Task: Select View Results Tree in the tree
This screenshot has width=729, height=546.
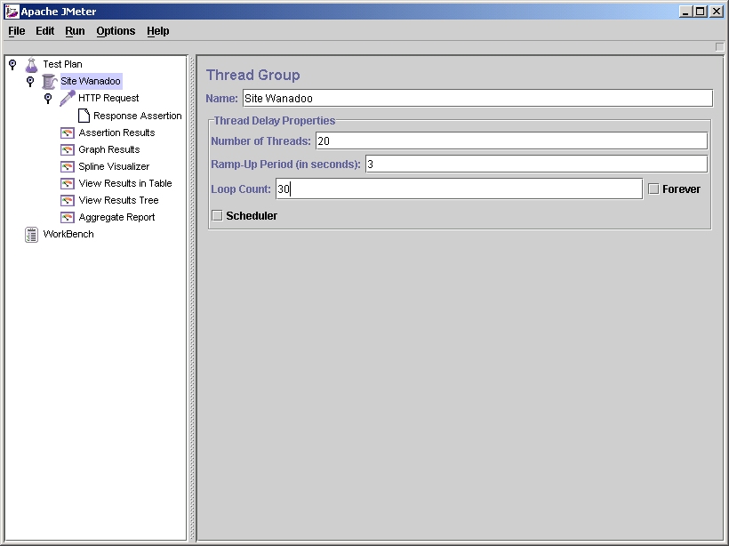Action: [118, 200]
